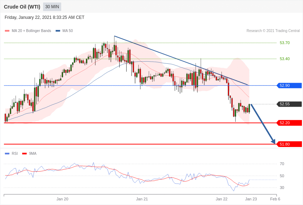Select the Crude Oil (WTI) title
The width and height of the screenshot is (303, 205).
click(x=22, y=7)
